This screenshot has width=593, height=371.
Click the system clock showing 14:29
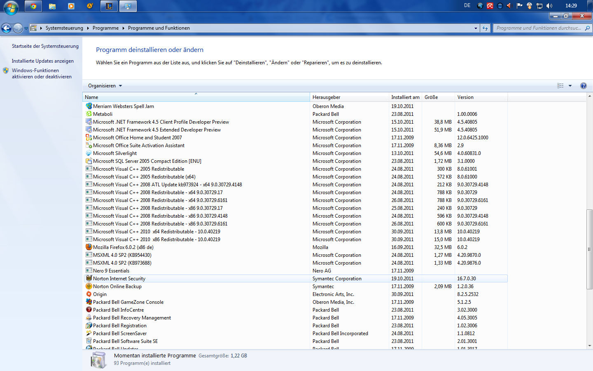click(571, 6)
